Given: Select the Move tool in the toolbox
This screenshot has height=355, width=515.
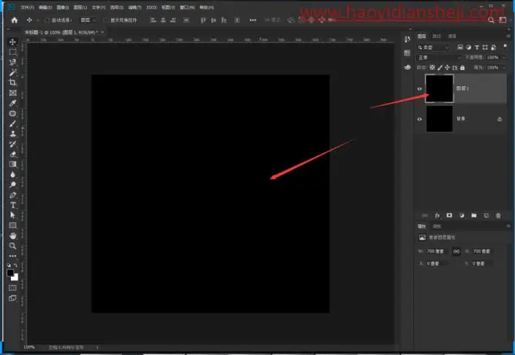Looking at the screenshot, I should coord(12,42).
